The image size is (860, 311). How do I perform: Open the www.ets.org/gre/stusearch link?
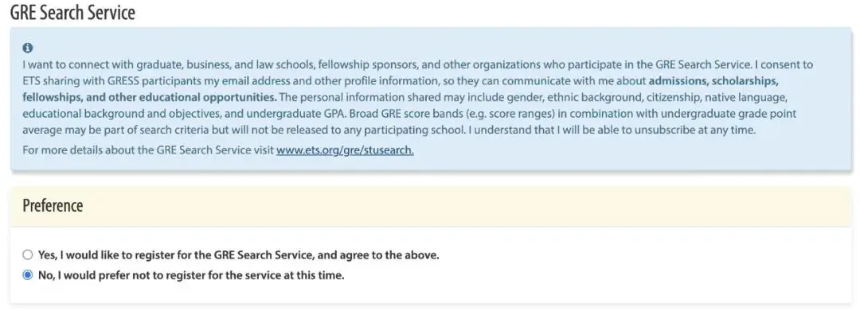345,150
